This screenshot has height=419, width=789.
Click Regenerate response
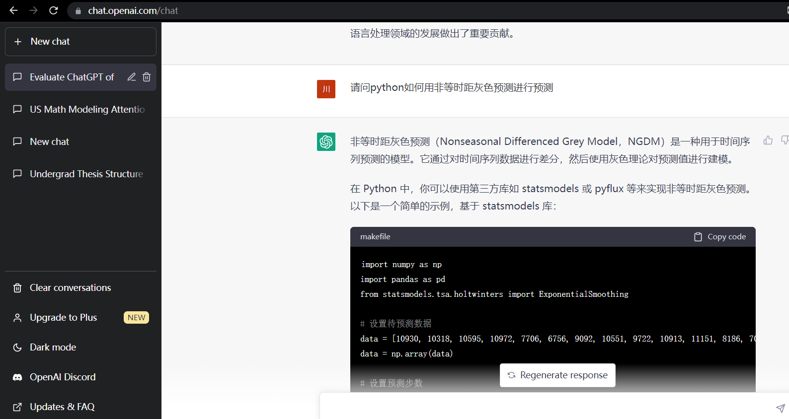[557, 375]
